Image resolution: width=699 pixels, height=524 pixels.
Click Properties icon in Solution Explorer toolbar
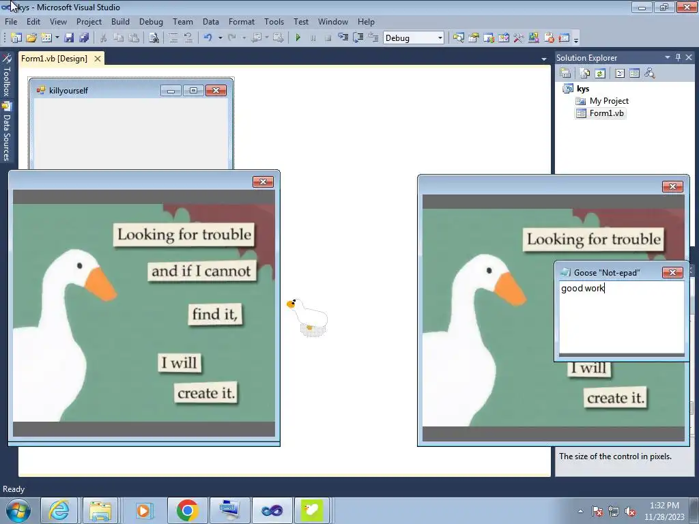(x=565, y=73)
